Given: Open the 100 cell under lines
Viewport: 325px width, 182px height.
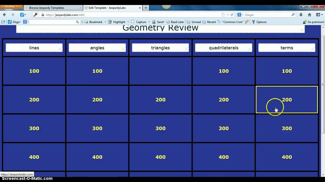Looking at the screenshot, I should [34, 71].
